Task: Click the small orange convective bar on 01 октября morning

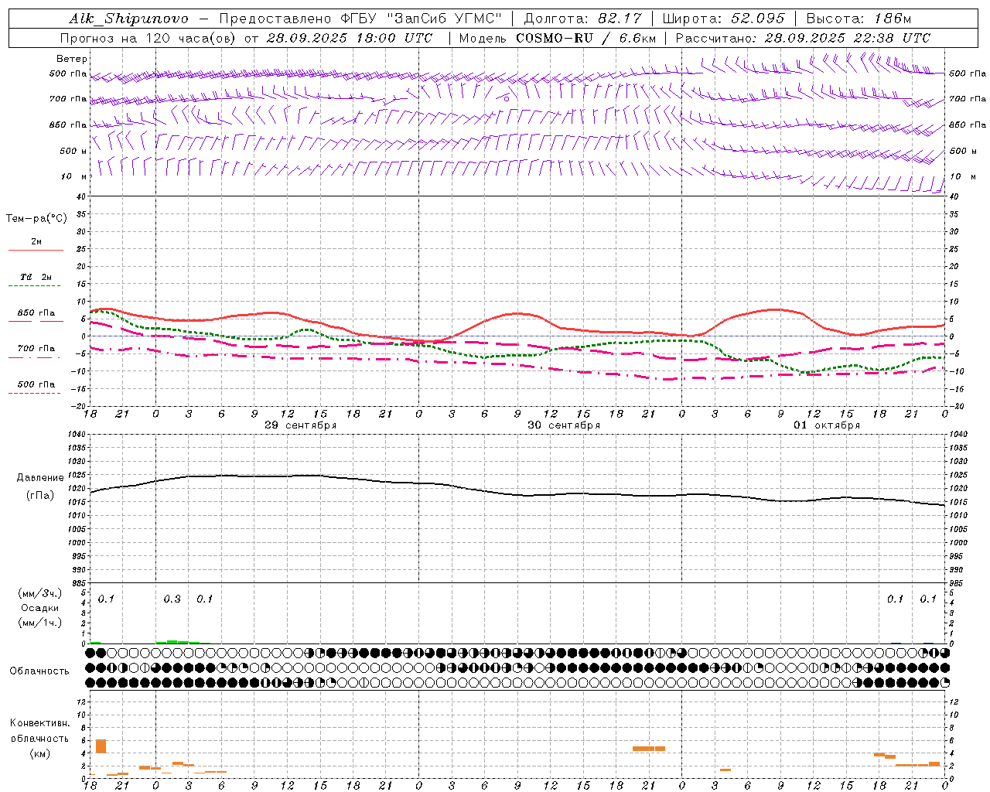Action: (725, 770)
